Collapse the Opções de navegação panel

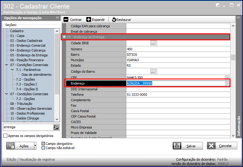(57, 18)
